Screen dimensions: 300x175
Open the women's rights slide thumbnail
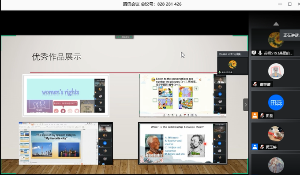(66, 95)
